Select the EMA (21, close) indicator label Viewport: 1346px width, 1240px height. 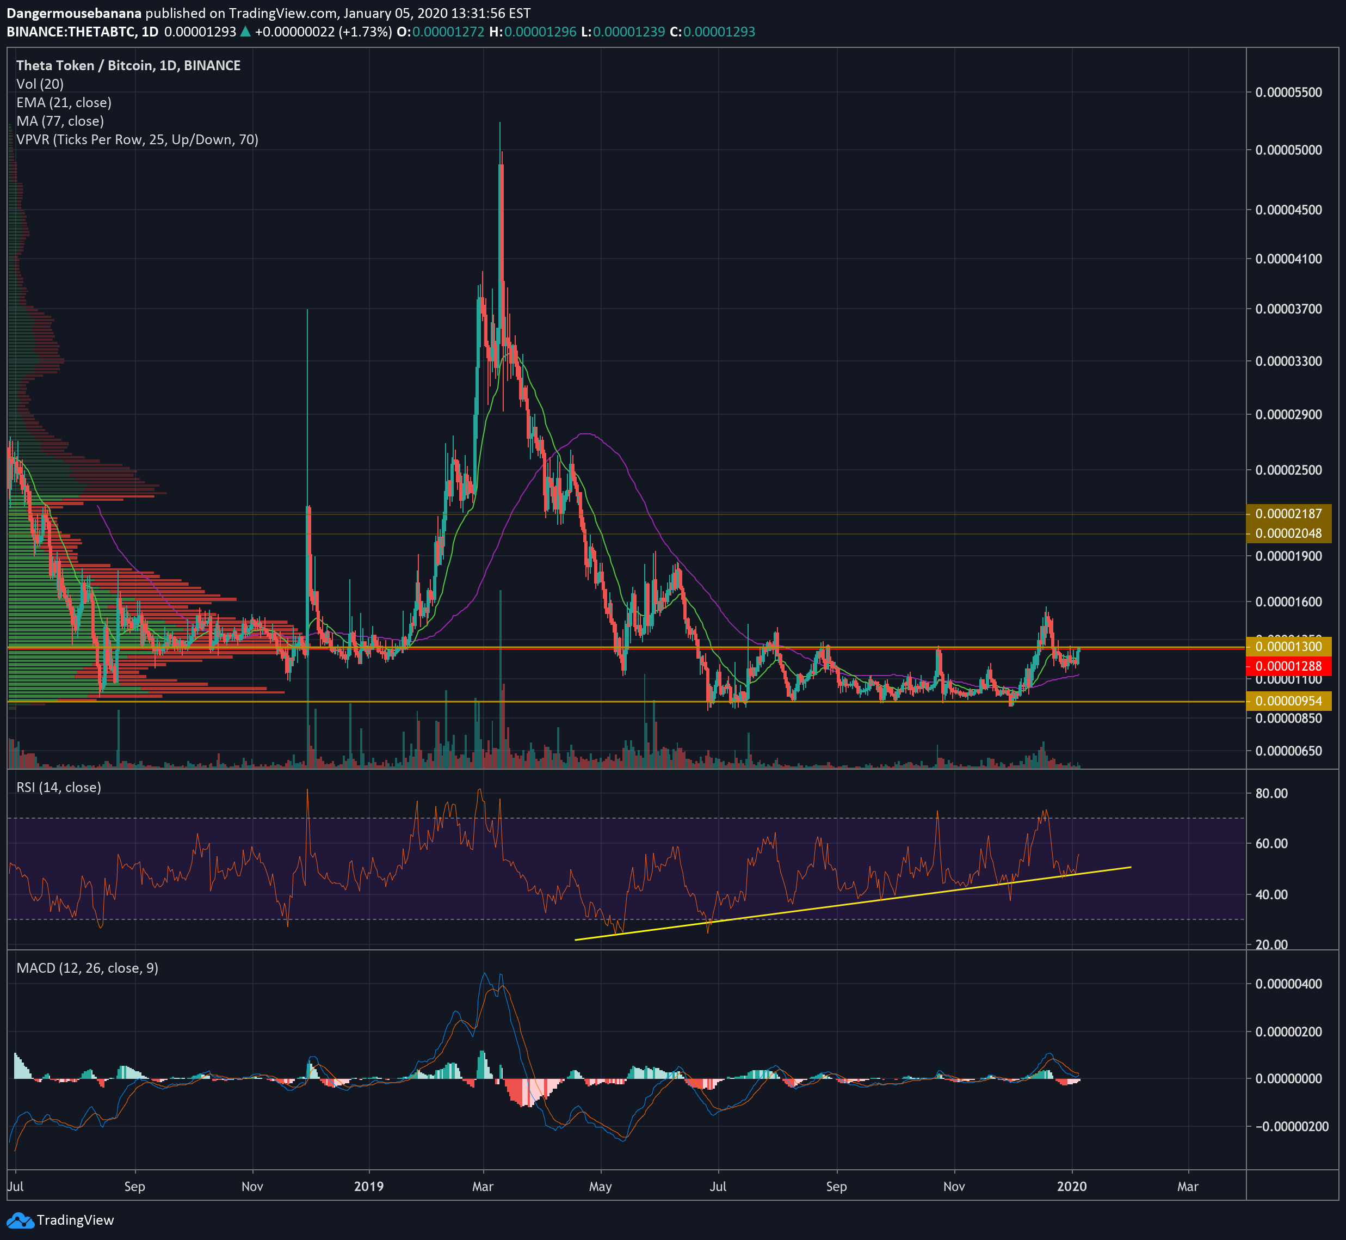coord(64,103)
